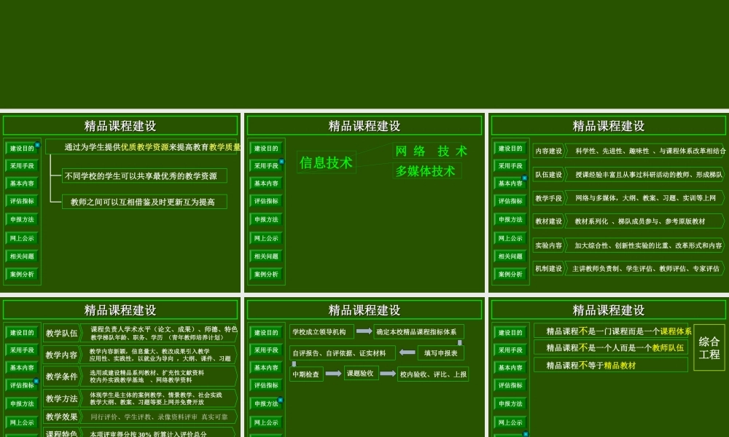This screenshot has height=437, width=729.
Task: Click the 评估指标 button
Action: coord(21,202)
